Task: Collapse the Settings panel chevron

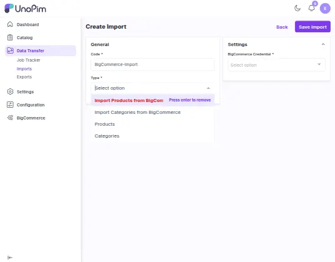Action: tap(323, 44)
